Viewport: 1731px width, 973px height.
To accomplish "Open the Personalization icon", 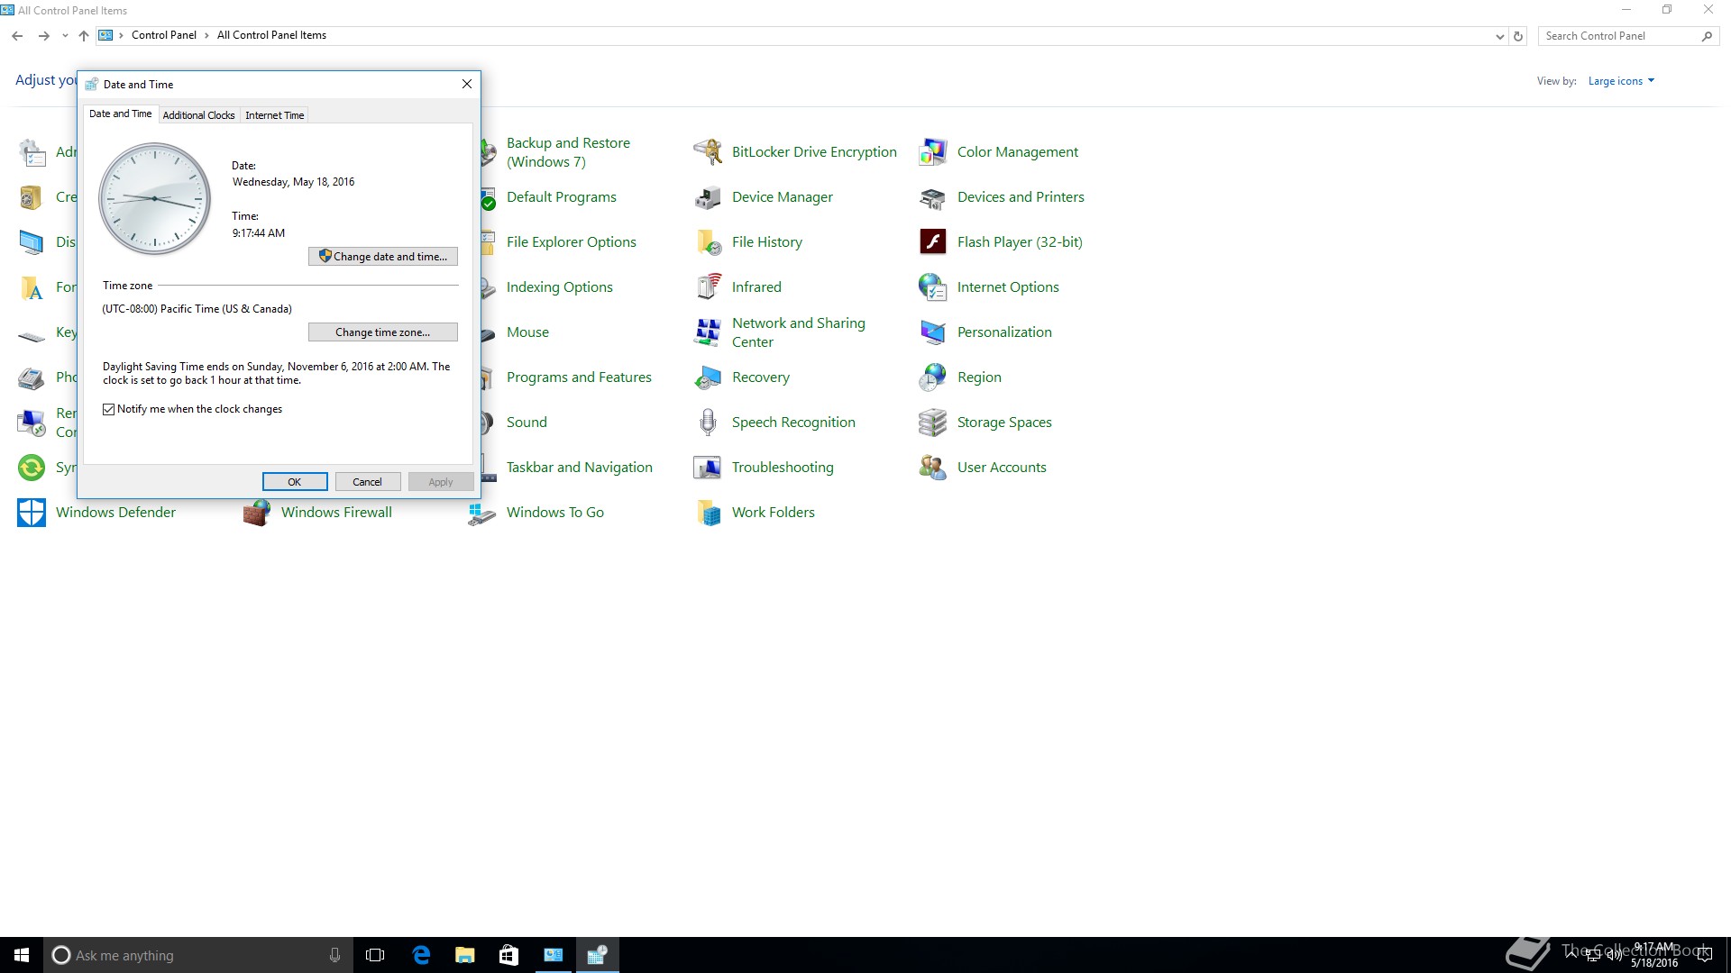I will (x=933, y=332).
